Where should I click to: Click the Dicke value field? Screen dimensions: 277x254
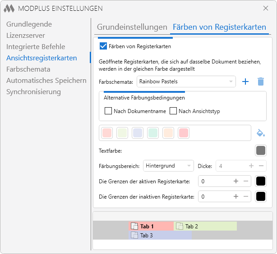pyautogui.click(x=241, y=166)
